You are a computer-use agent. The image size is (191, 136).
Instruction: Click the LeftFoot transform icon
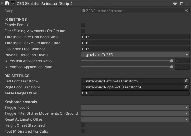tap(84, 81)
